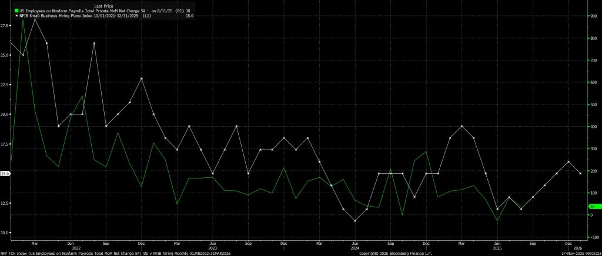Click the Copyright 2025 Bloomberg Finance L.P. text
Viewport: 602px width, 256px height.
pyautogui.click(x=390, y=253)
